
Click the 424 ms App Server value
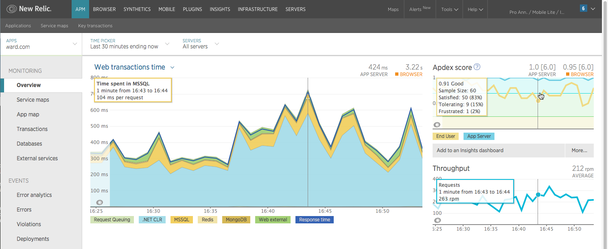pyautogui.click(x=378, y=67)
